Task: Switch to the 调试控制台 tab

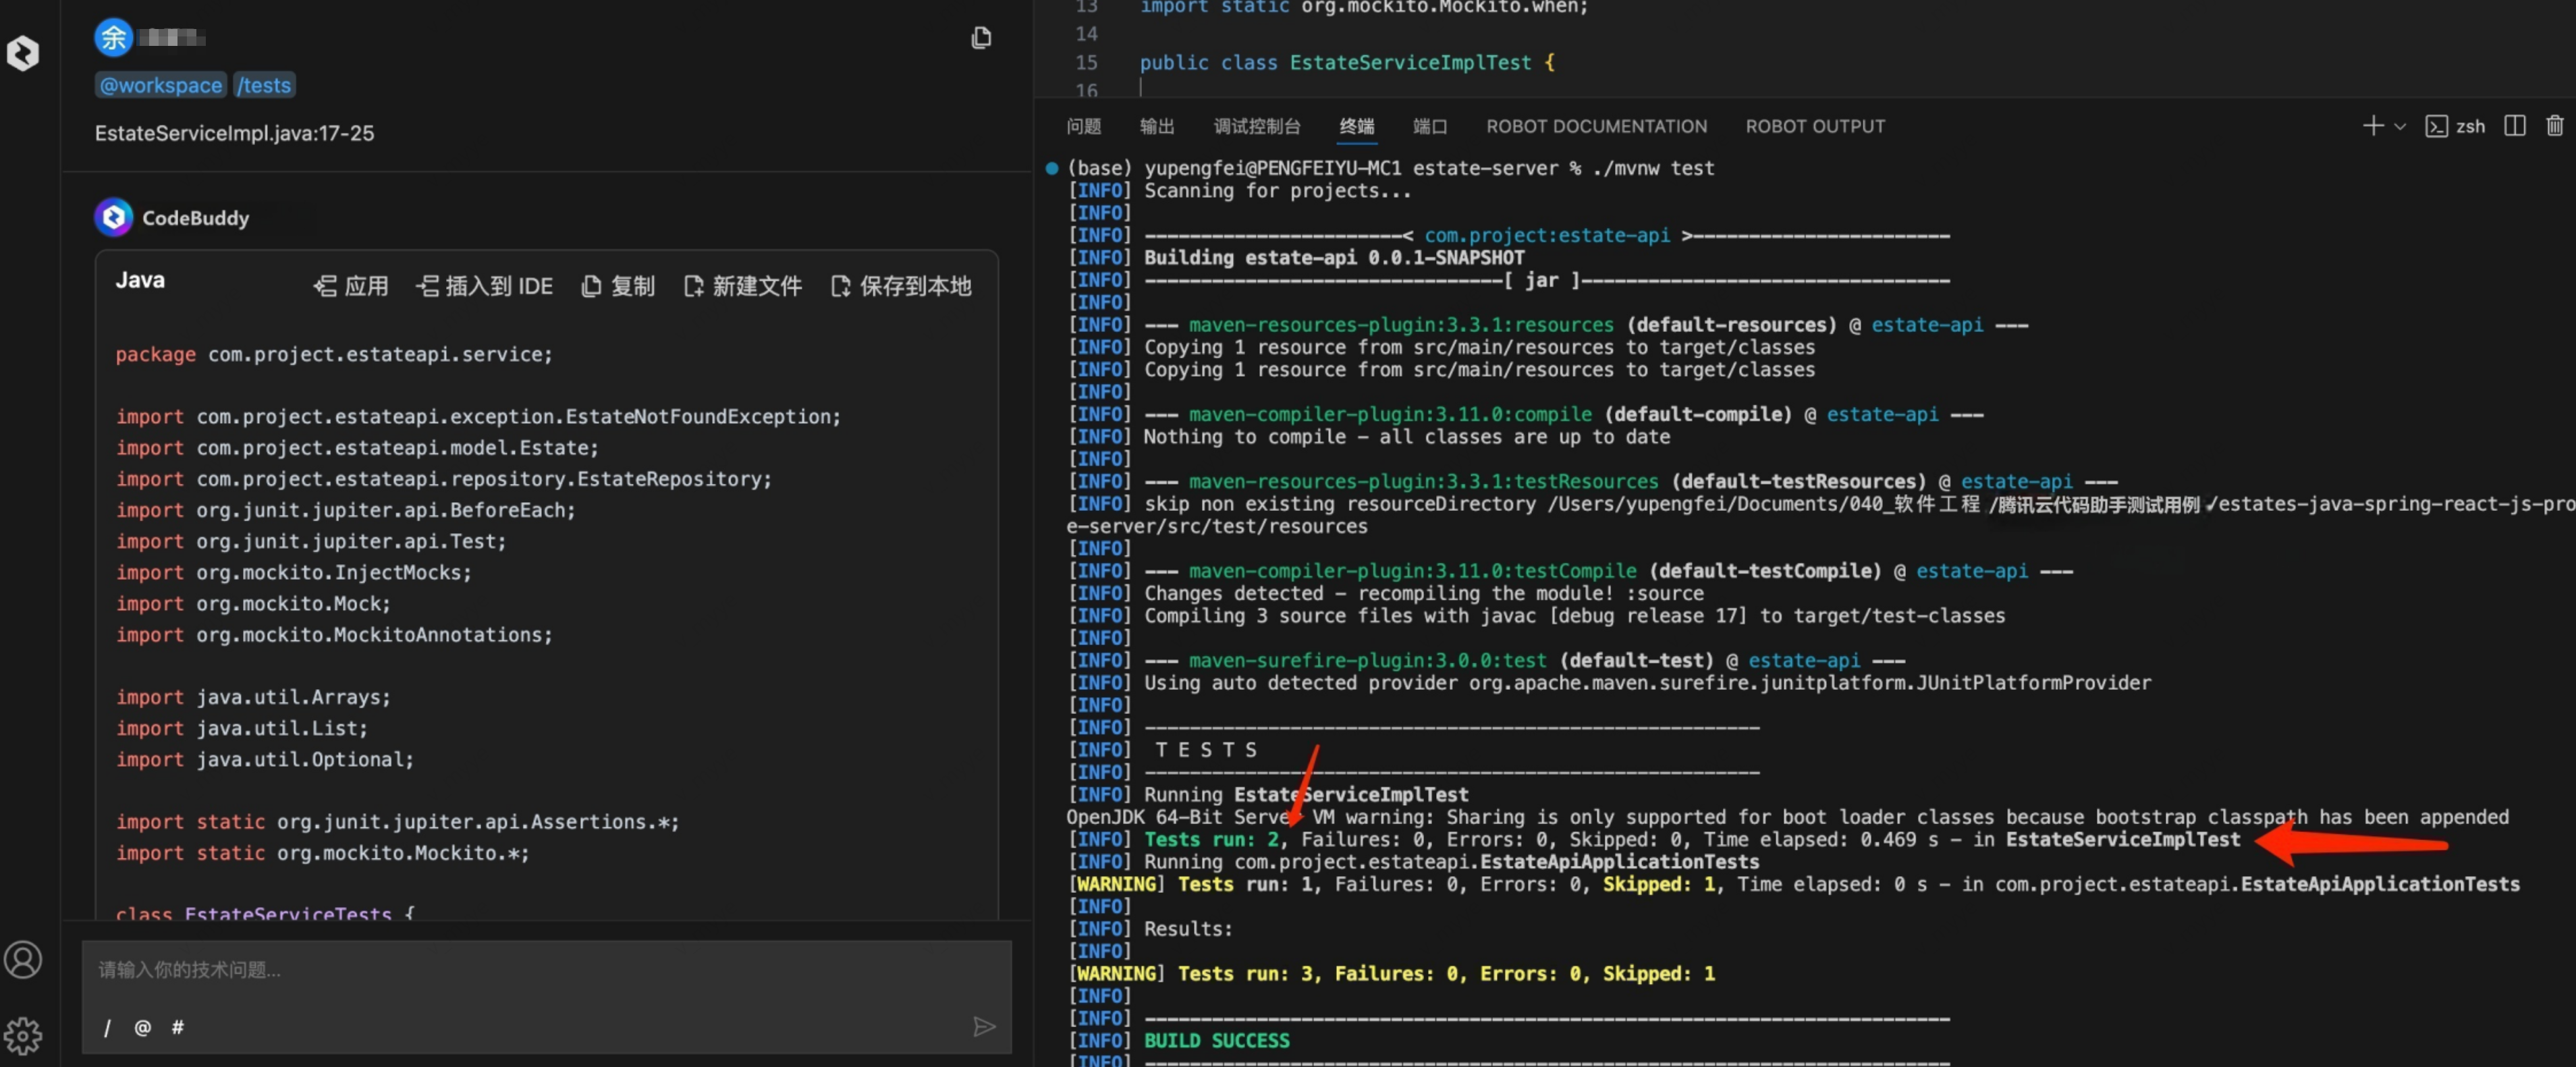Action: tap(1256, 126)
